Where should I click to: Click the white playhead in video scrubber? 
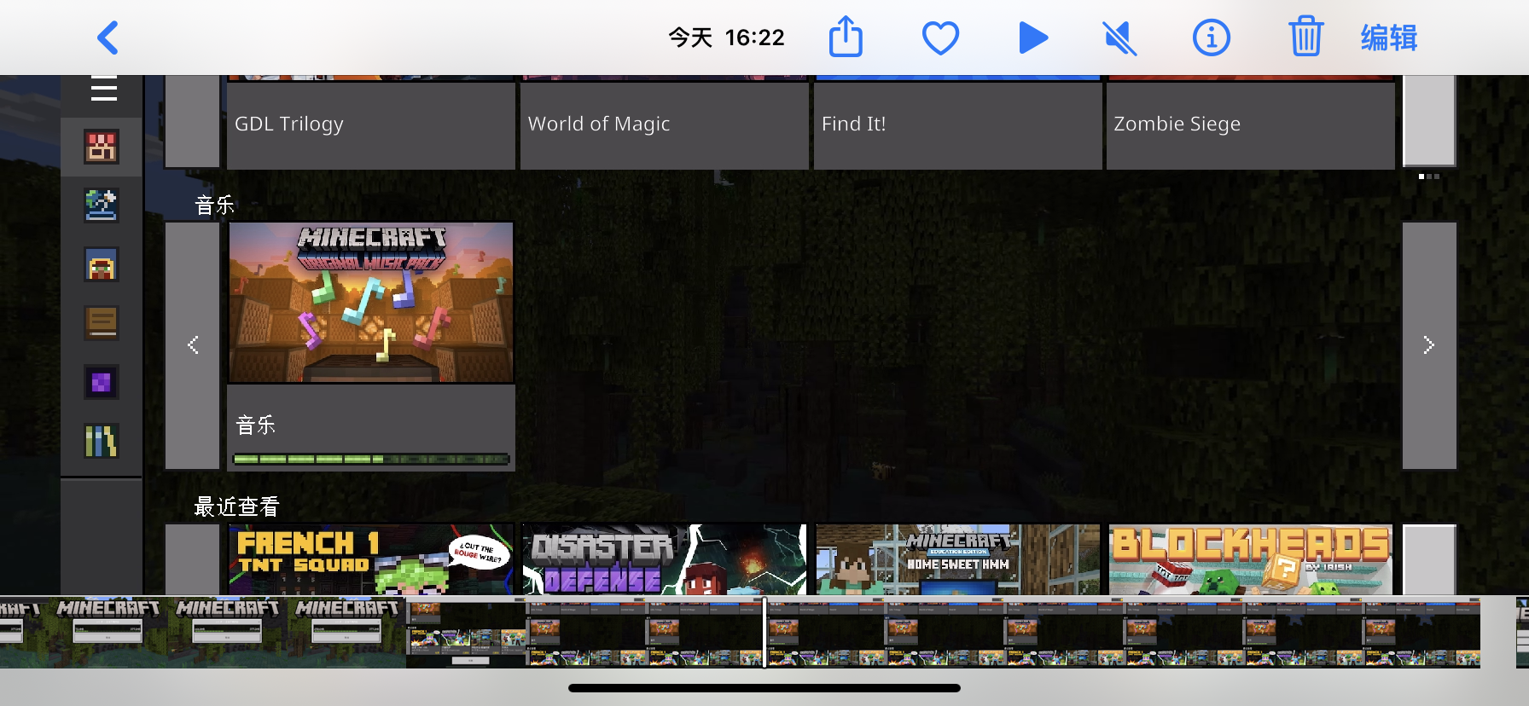point(764,632)
